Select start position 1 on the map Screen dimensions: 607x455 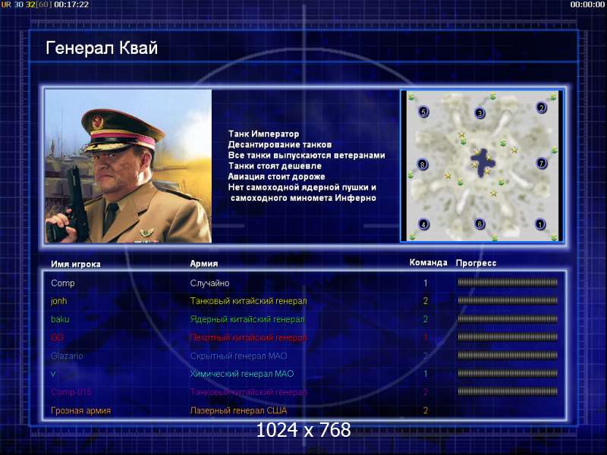tap(540, 224)
